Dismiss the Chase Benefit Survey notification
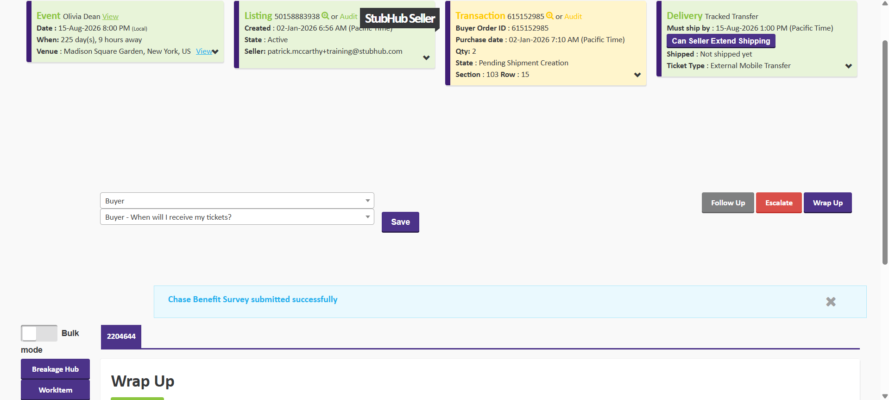889x400 pixels. 831,302
